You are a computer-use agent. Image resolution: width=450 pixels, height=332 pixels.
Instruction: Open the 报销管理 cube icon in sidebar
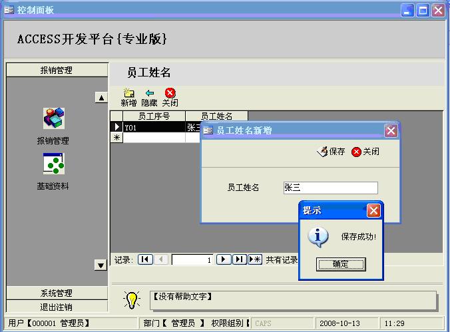tap(54, 118)
